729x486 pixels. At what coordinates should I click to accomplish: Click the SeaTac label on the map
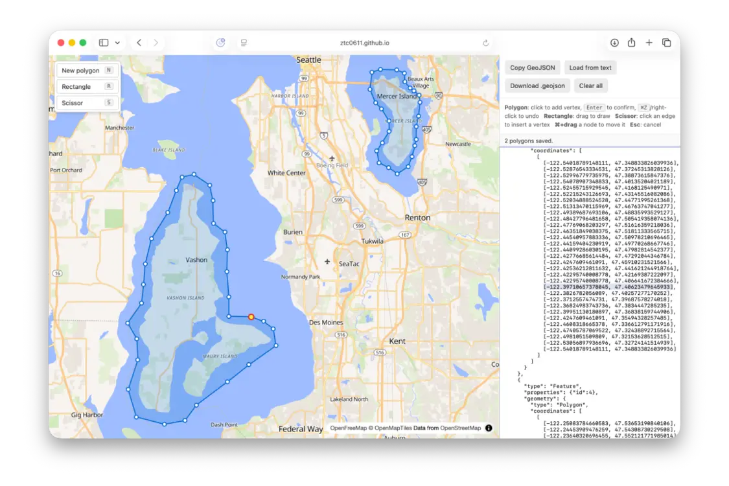[x=349, y=264]
